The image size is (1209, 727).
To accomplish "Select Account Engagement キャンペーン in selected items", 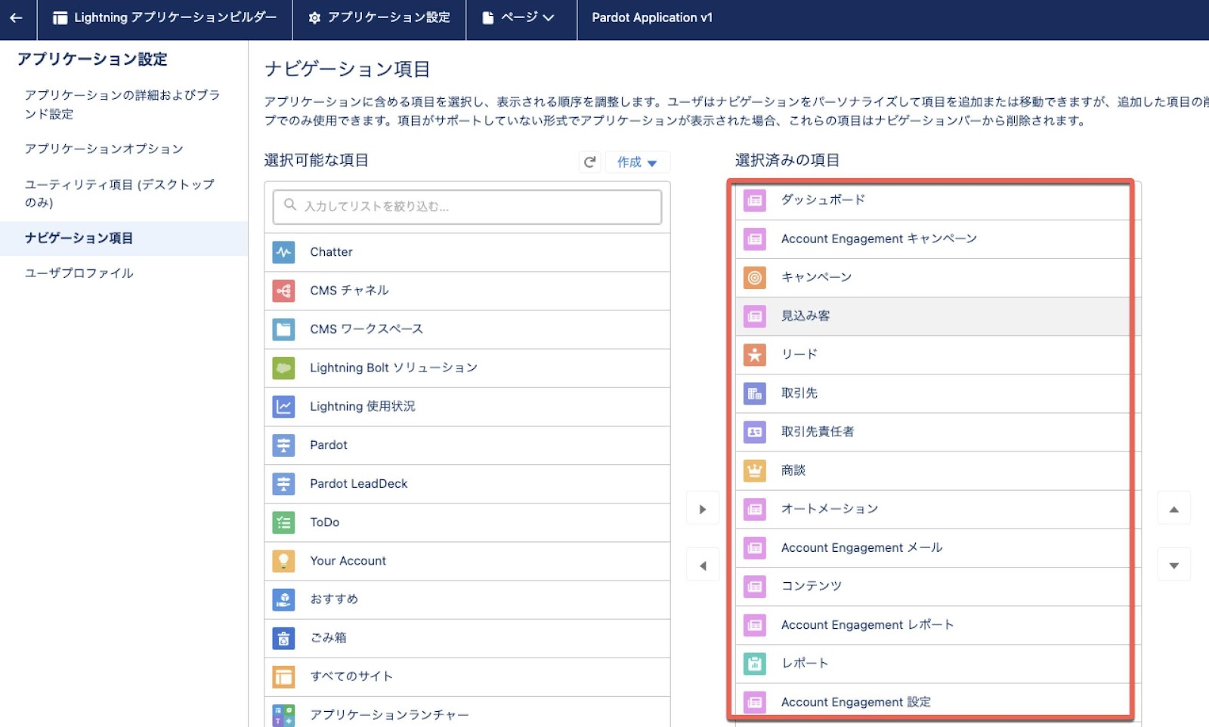I will pyautogui.click(x=938, y=239).
